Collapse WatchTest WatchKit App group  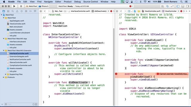coord(4,39)
